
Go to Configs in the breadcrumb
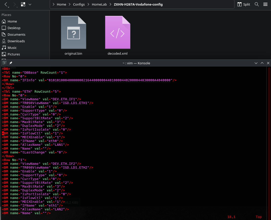pos(79,4)
